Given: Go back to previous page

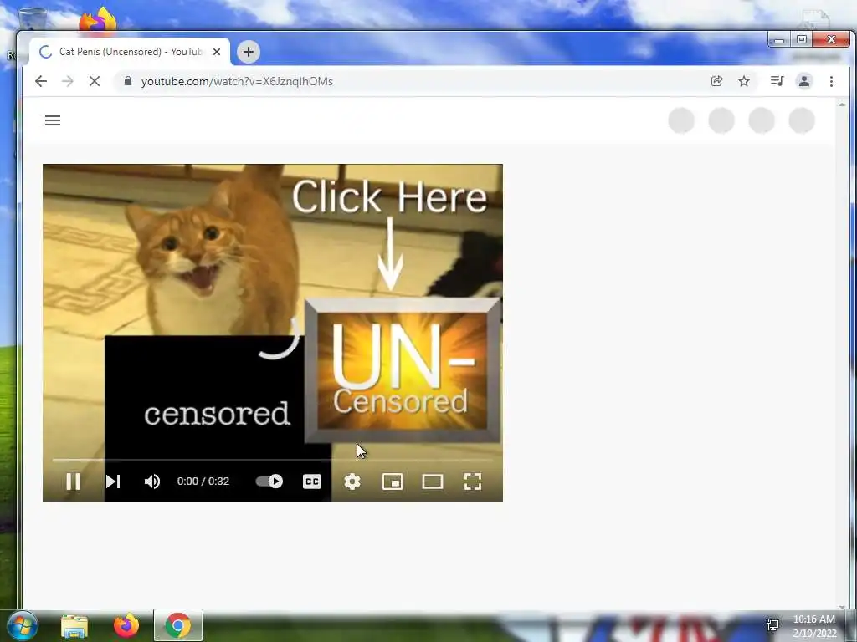Looking at the screenshot, I should (41, 81).
